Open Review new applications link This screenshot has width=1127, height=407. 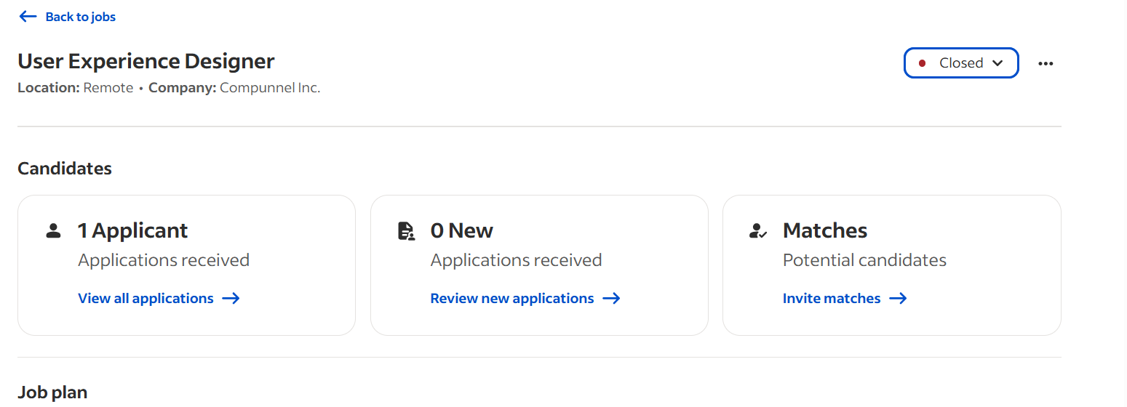[x=525, y=298]
